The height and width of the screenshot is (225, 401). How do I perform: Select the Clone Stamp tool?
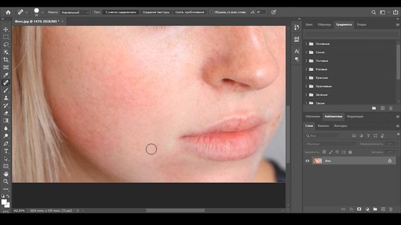(6, 98)
